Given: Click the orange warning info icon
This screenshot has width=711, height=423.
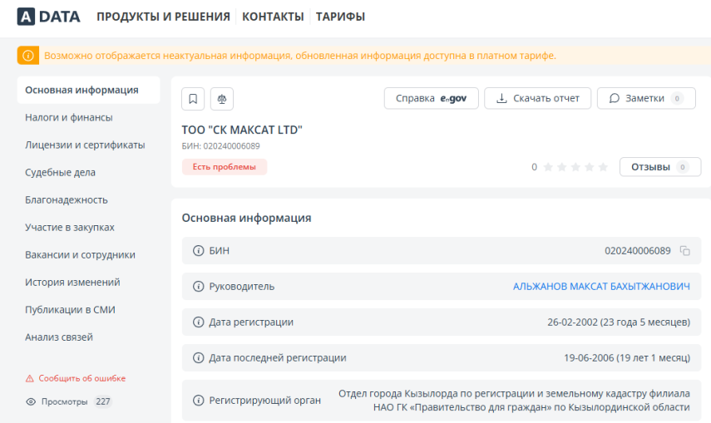Looking at the screenshot, I should point(28,56).
